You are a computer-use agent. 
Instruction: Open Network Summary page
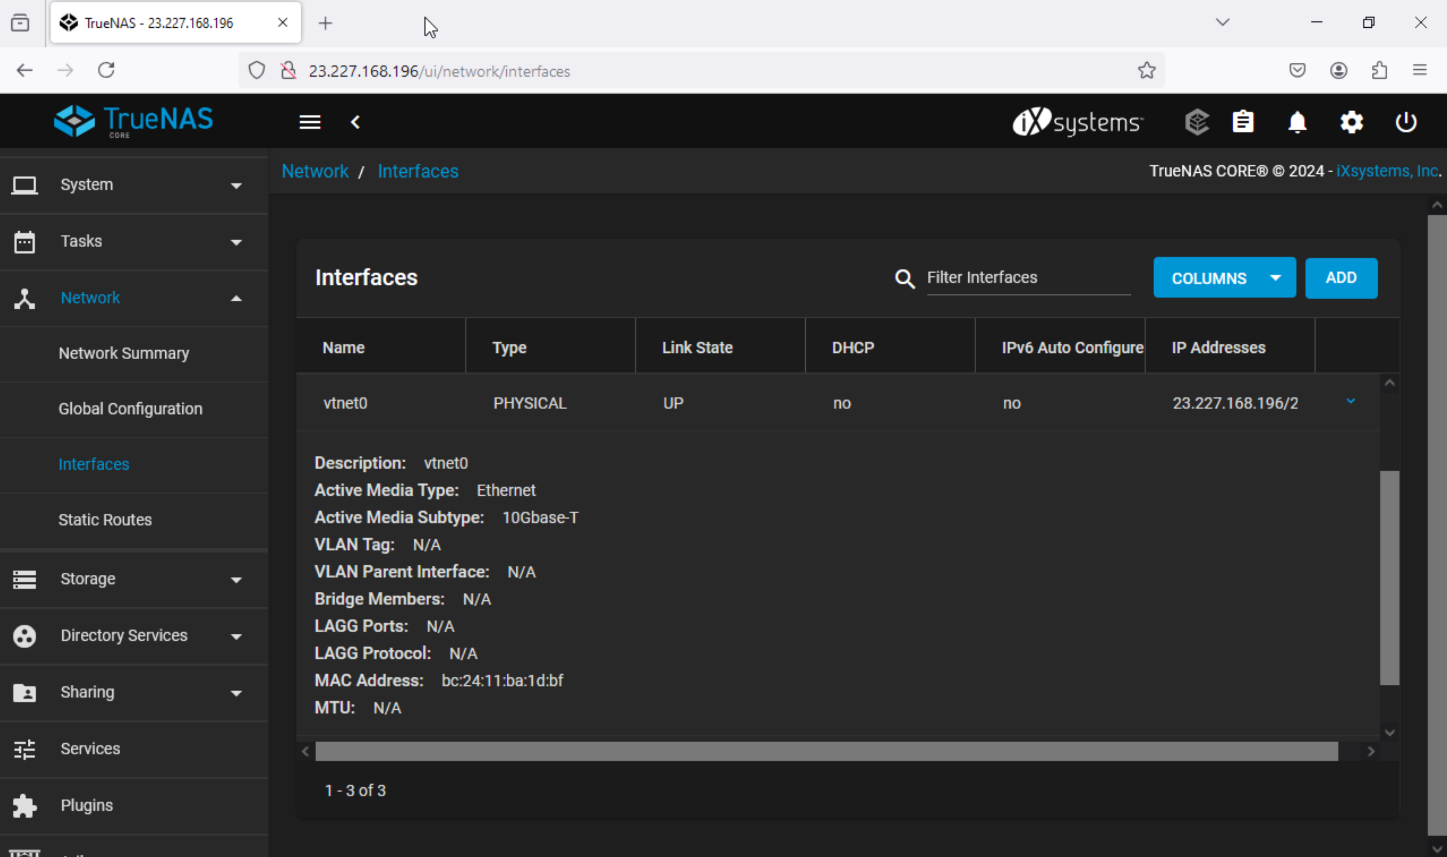123,354
